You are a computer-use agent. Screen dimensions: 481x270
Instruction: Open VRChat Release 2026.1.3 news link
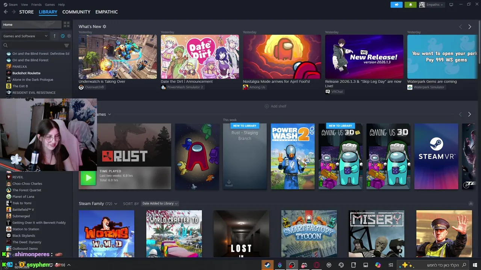coord(364,57)
